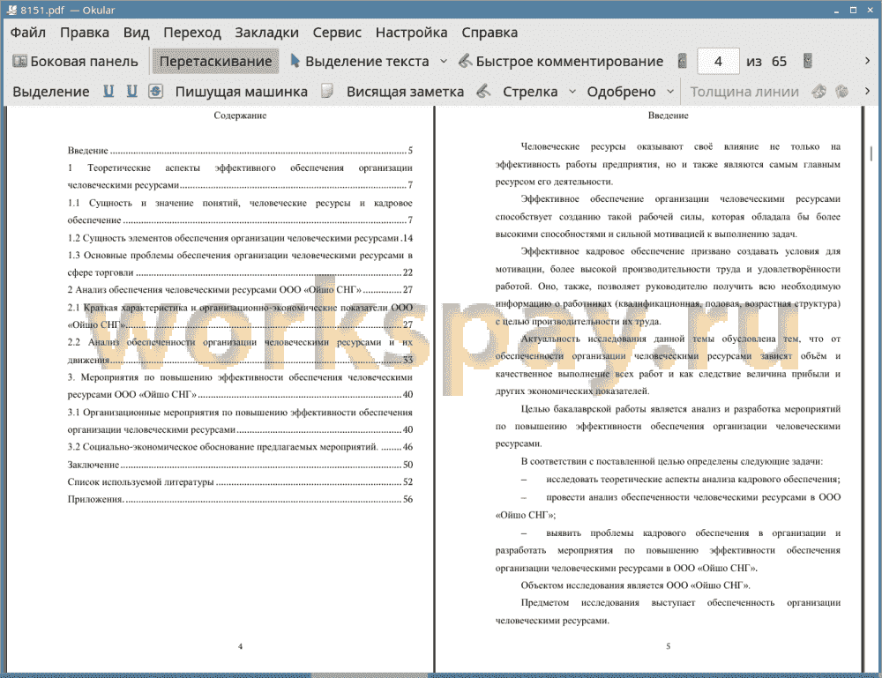
Task: Click the page number 4 at page bottom
Action: [240, 646]
